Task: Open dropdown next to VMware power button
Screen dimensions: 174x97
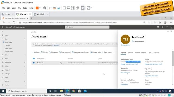Action: pos(40,8)
